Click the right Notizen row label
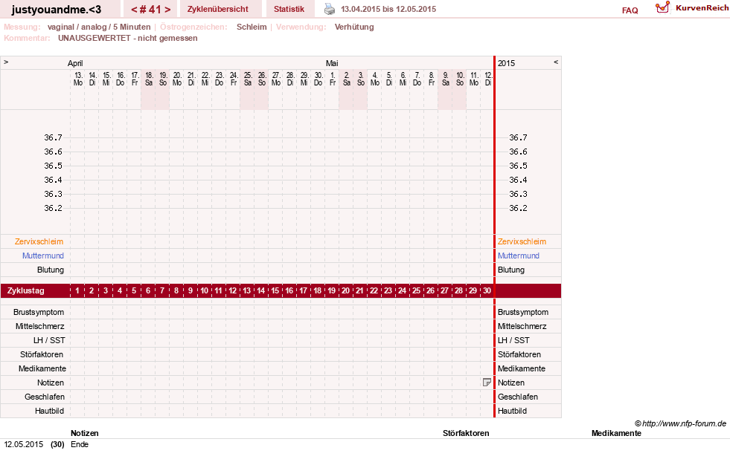The height and width of the screenshot is (462, 730). 511,383
